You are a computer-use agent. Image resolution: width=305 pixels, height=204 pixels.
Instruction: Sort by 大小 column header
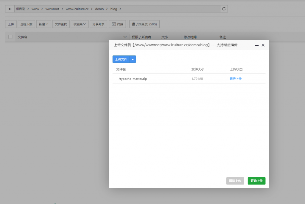pyautogui.click(x=164, y=37)
